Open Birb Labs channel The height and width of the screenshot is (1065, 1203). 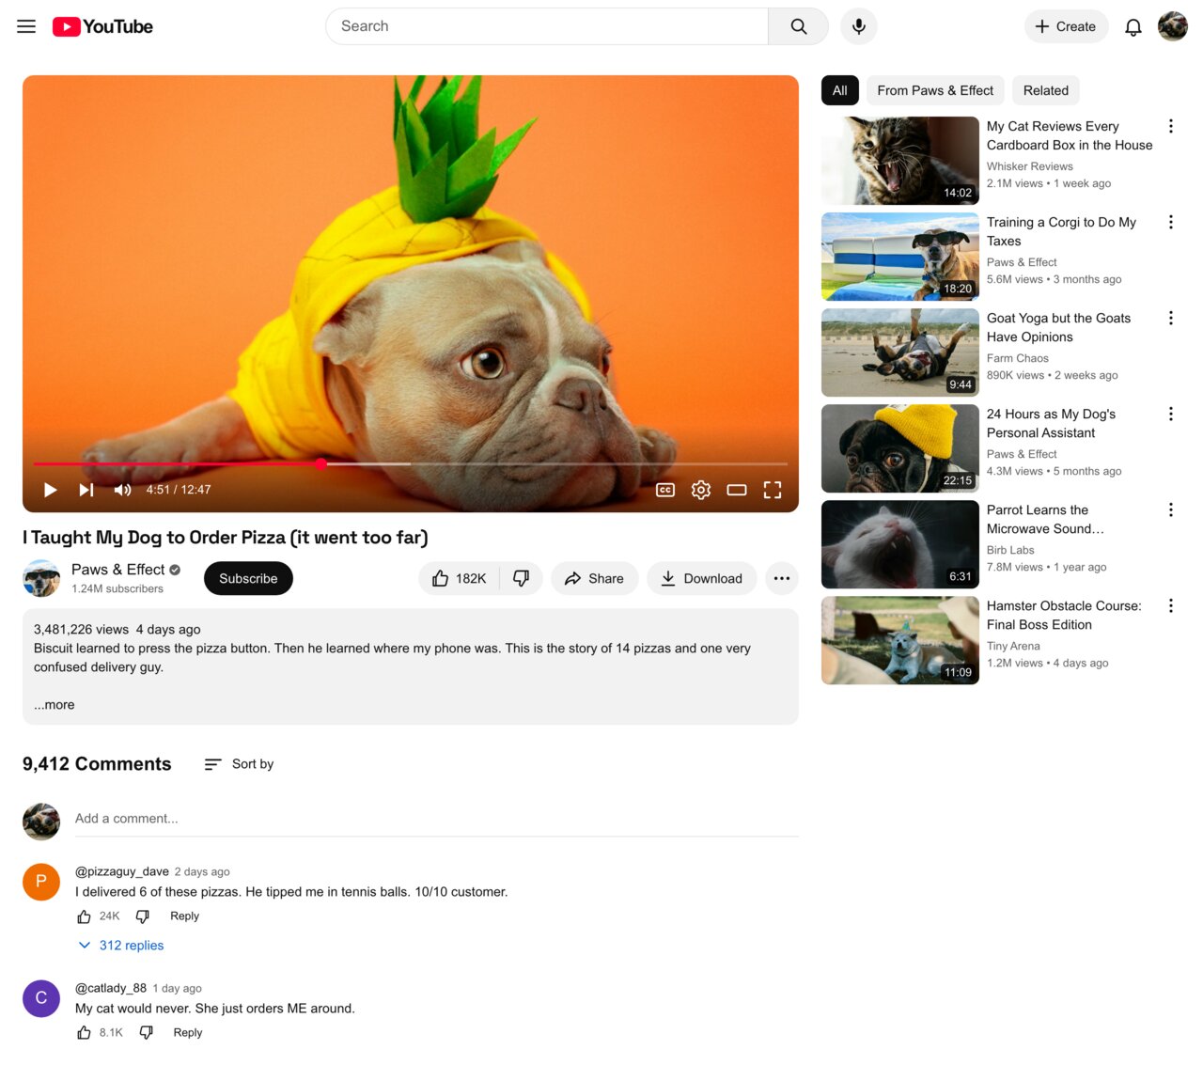click(1010, 550)
